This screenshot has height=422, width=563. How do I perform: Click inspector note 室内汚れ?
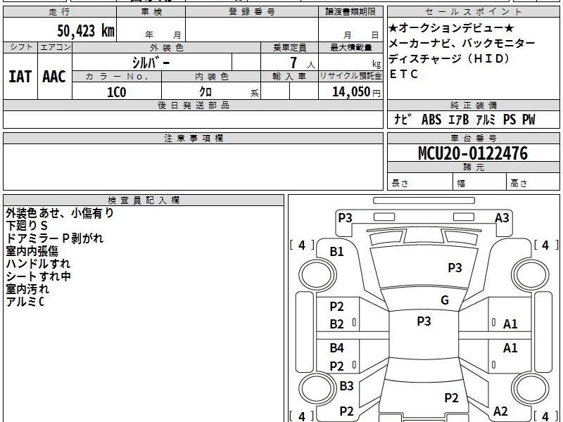coord(27,289)
